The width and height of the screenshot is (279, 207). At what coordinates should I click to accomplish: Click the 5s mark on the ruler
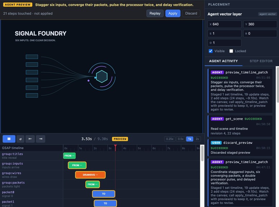tap(139, 148)
